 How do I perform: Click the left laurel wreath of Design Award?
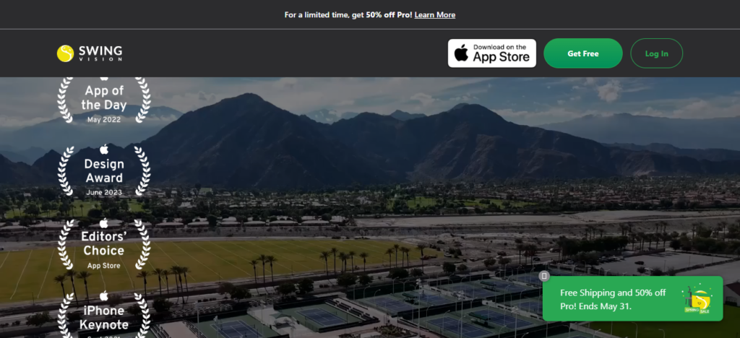[66, 170]
